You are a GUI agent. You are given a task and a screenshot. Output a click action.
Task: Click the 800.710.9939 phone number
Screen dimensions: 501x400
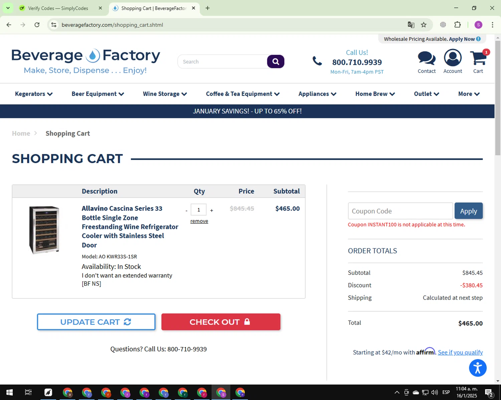(357, 62)
